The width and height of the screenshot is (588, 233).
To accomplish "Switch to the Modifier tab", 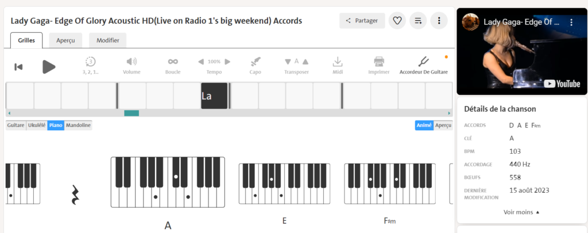I will pyautogui.click(x=108, y=40).
